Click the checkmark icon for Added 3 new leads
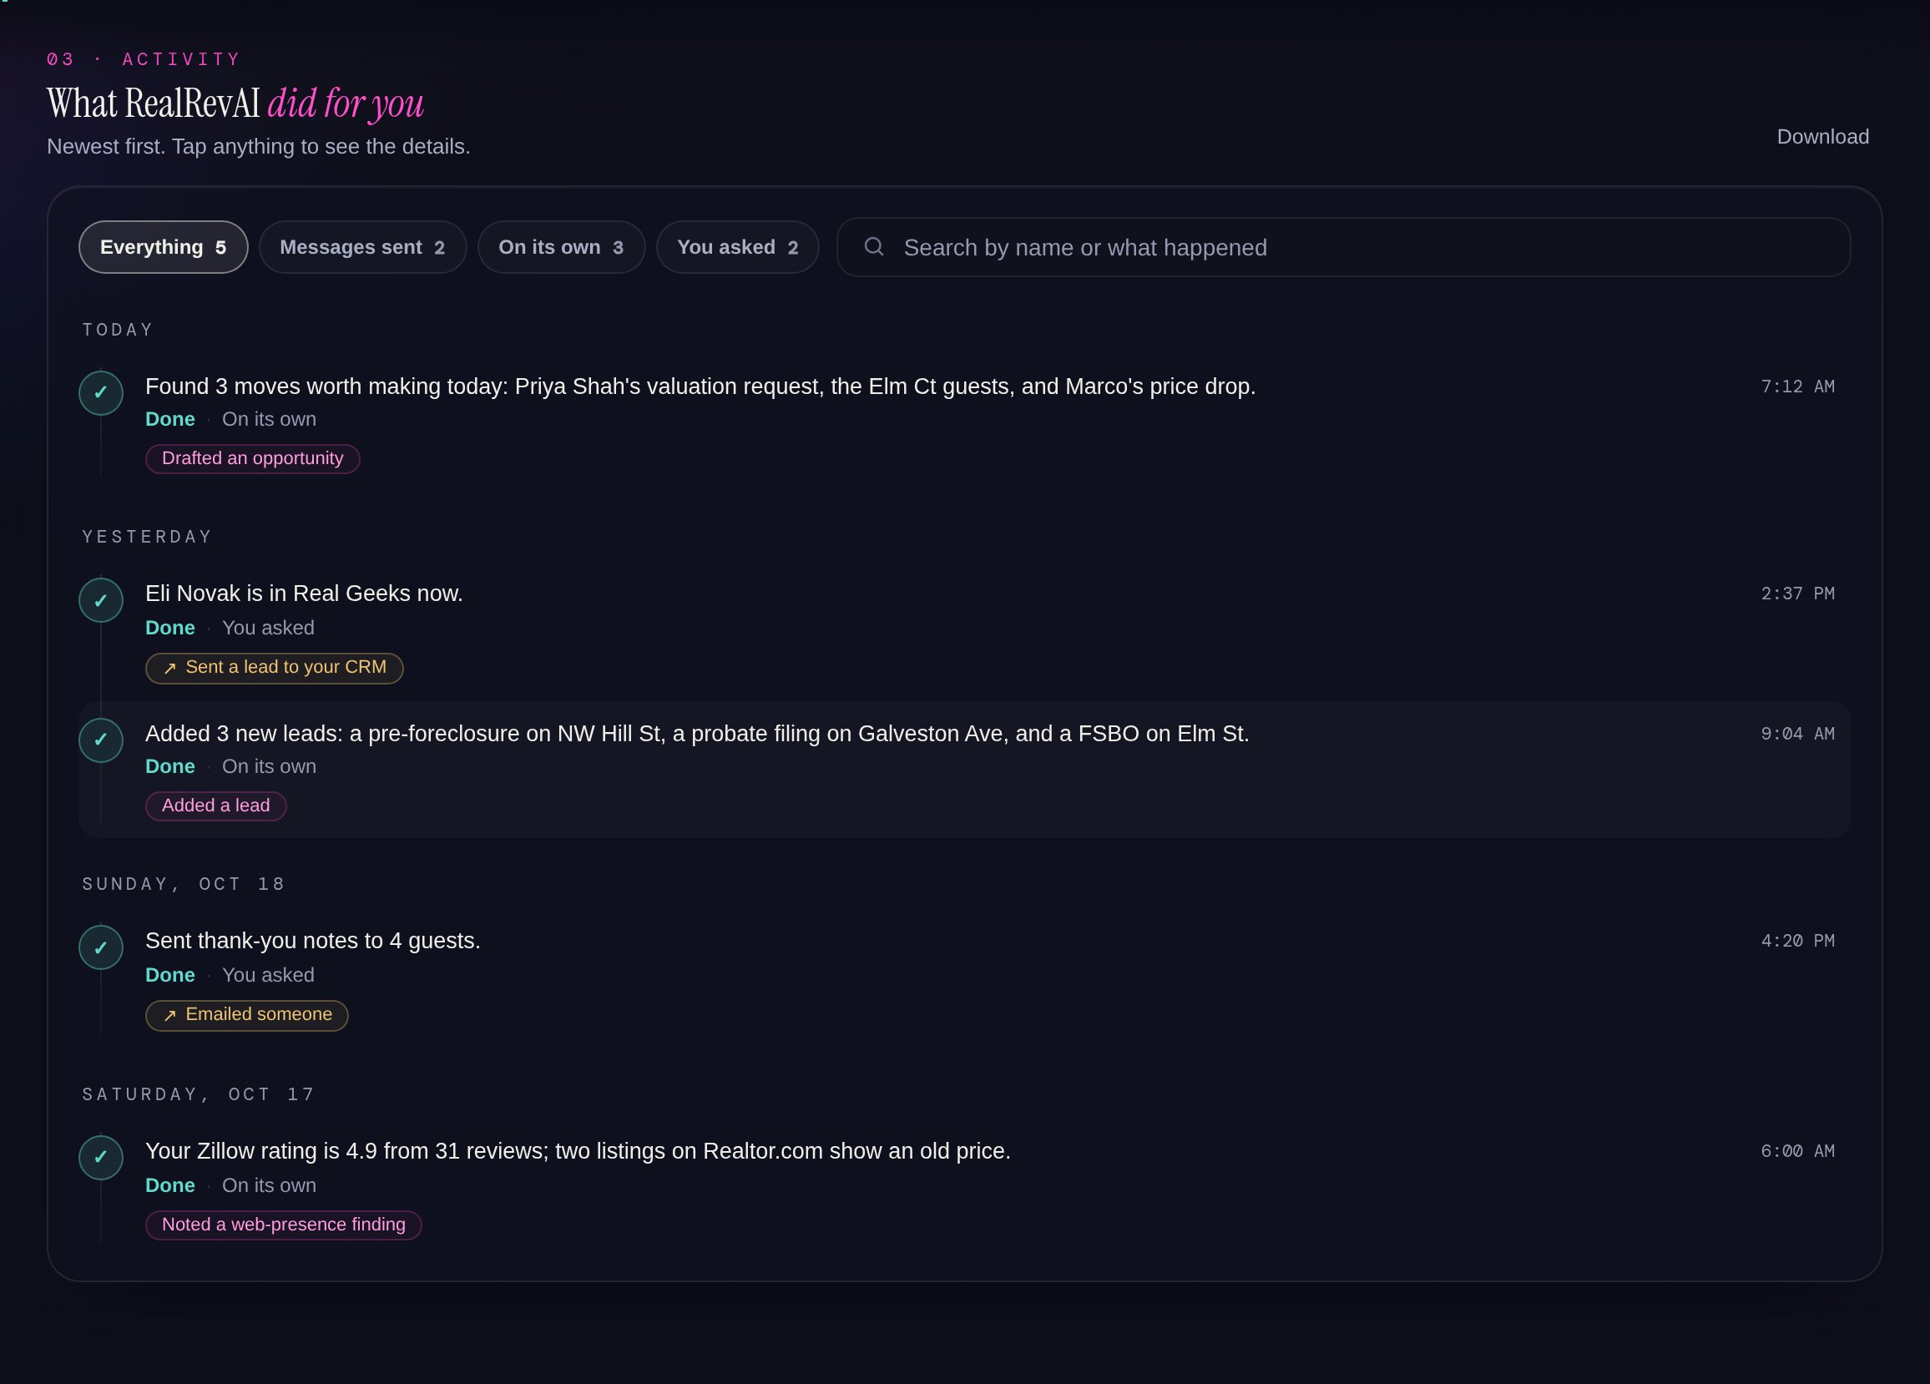 pyautogui.click(x=101, y=740)
